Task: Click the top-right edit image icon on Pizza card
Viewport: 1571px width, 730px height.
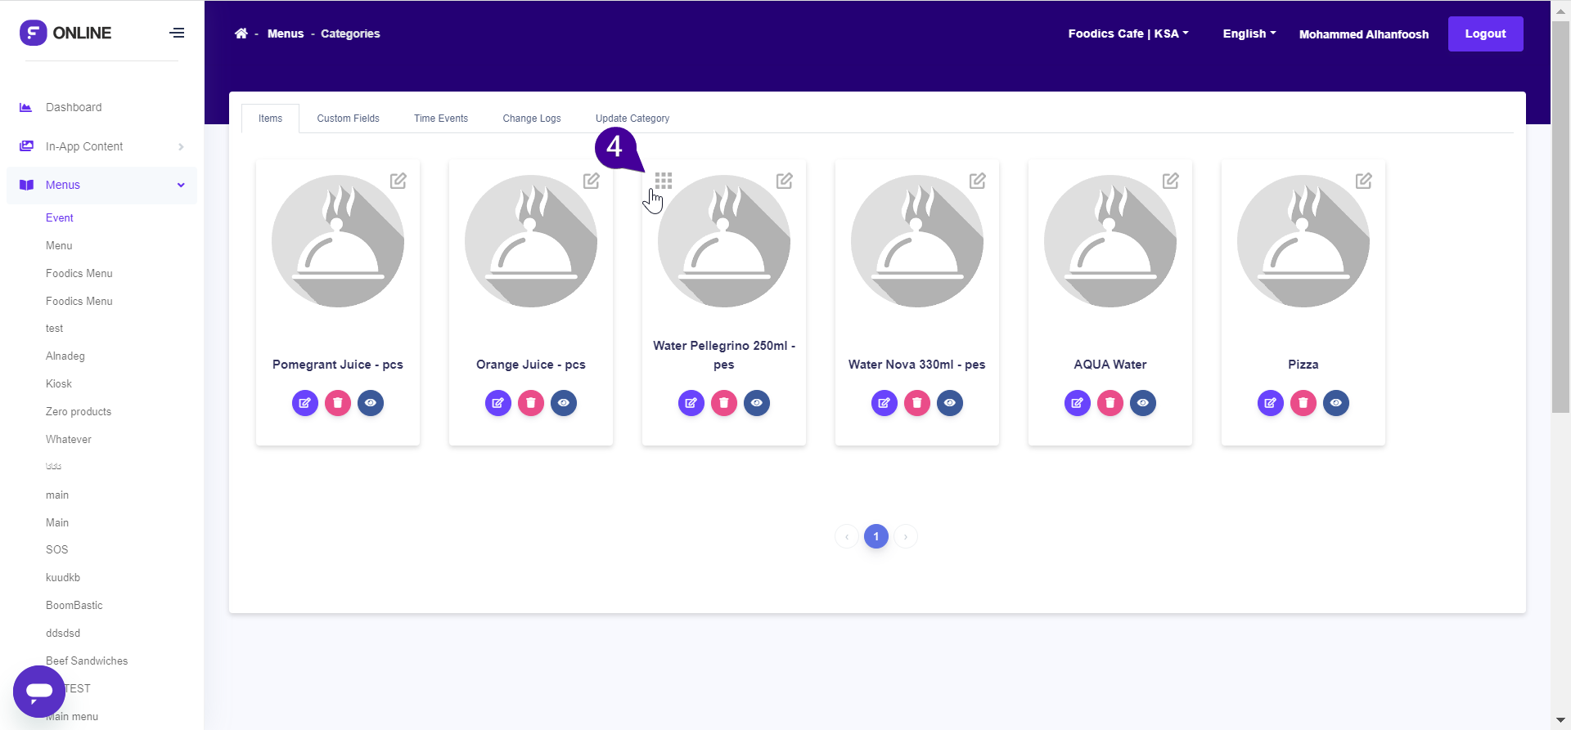Action: [1363, 181]
